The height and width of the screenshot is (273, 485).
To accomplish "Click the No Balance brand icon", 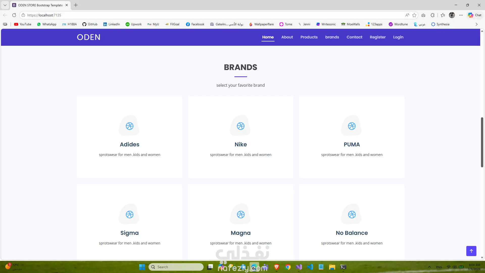I will [352, 214].
